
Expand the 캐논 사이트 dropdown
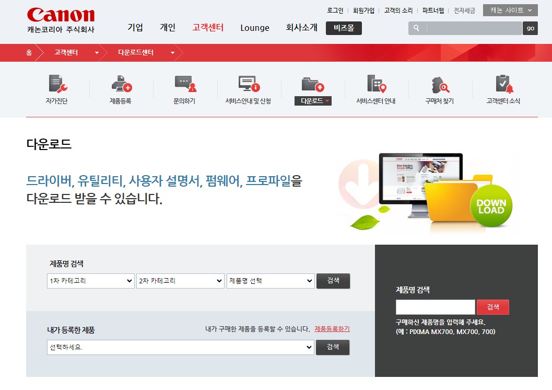click(510, 10)
